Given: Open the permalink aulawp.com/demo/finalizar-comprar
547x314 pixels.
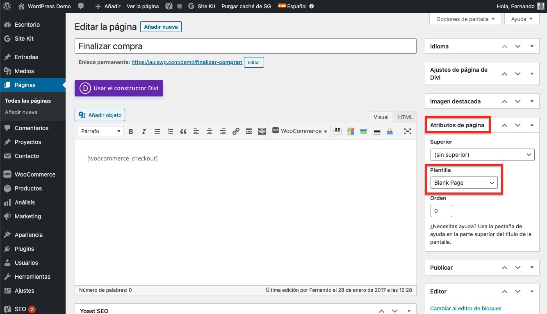Looking at the screenshot, I should [x=187, y=62].
